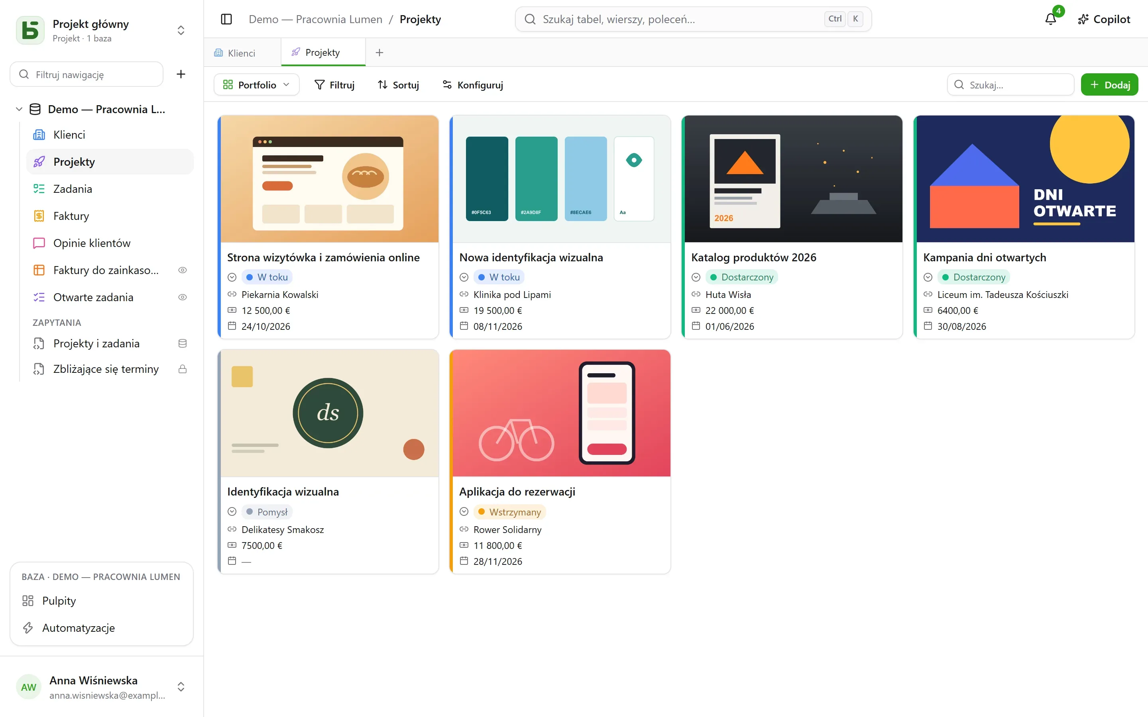Open the Portfolio view dropdown
Screen dimensions: 1148x717
pos(257,84)
